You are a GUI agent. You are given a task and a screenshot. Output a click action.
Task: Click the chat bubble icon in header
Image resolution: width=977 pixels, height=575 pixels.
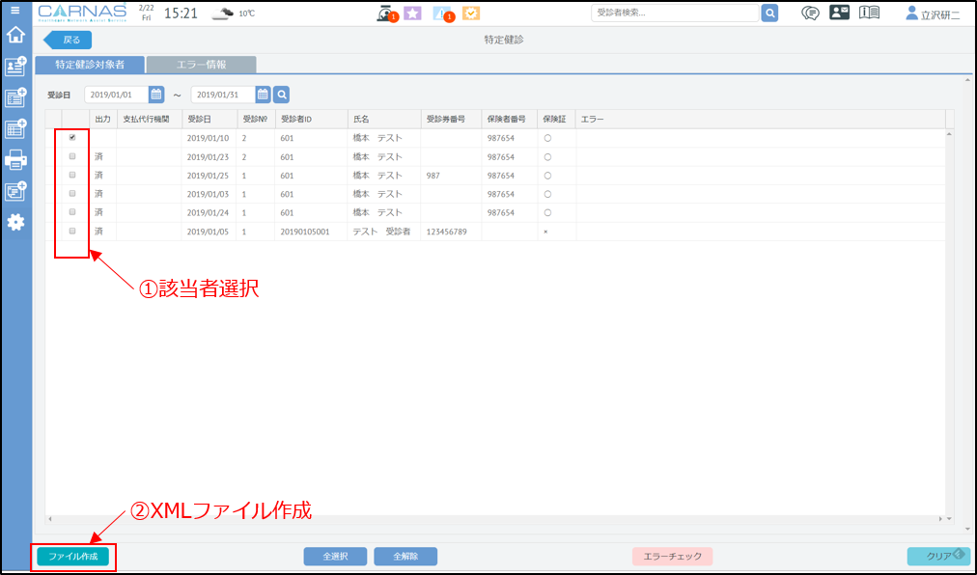click(x=811, y=13)
